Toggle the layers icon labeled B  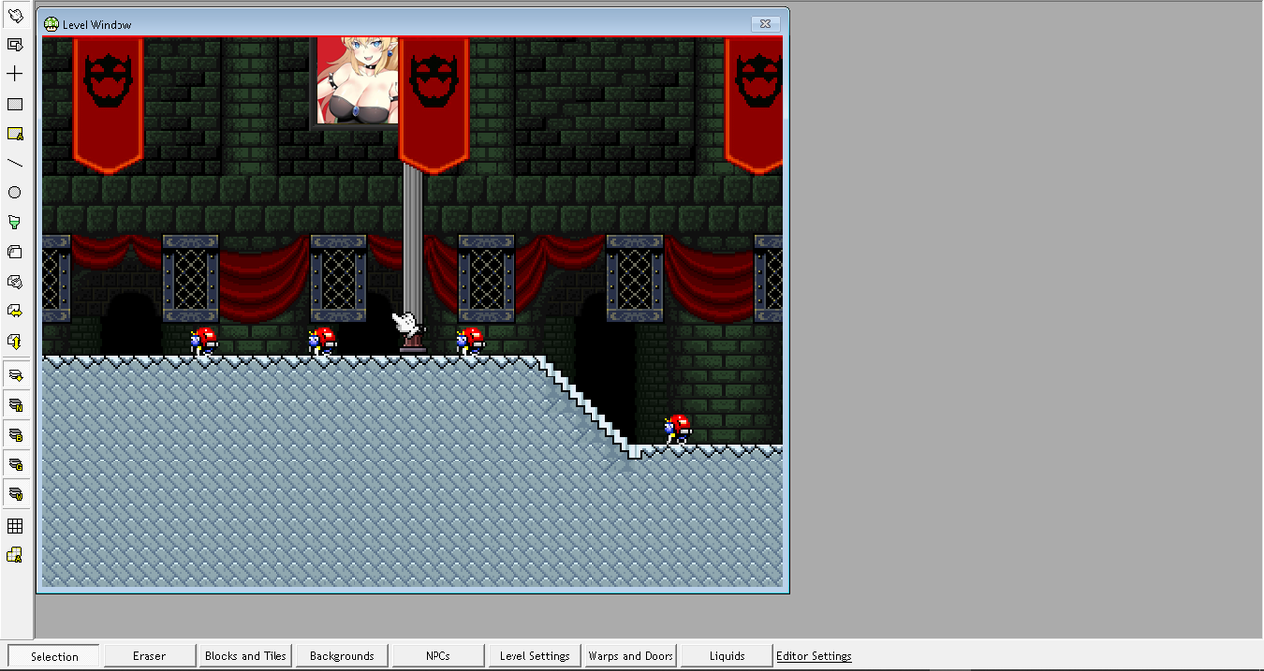[15, 435]
